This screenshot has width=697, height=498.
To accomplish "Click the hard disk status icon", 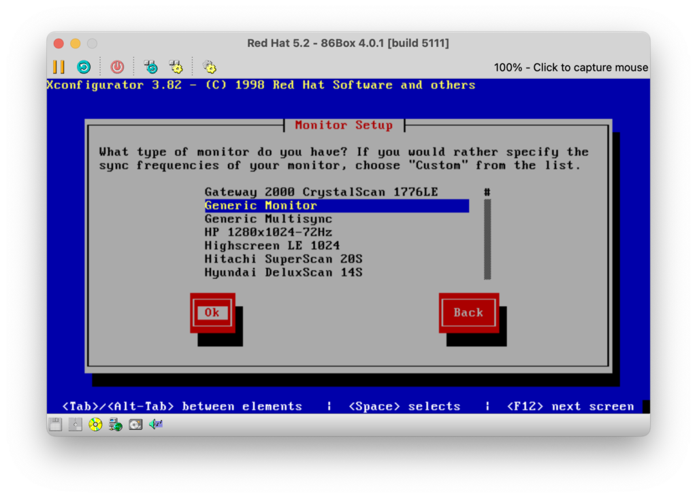I will pyautogui.click(x=135, y=425).
